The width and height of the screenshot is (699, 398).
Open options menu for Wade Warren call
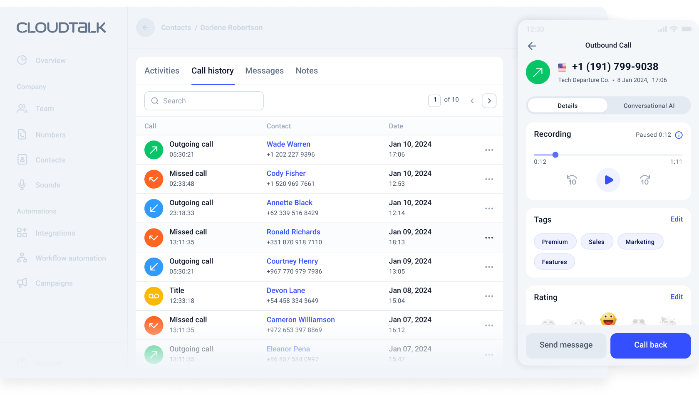pyautogui.click(x=489, y=150)
